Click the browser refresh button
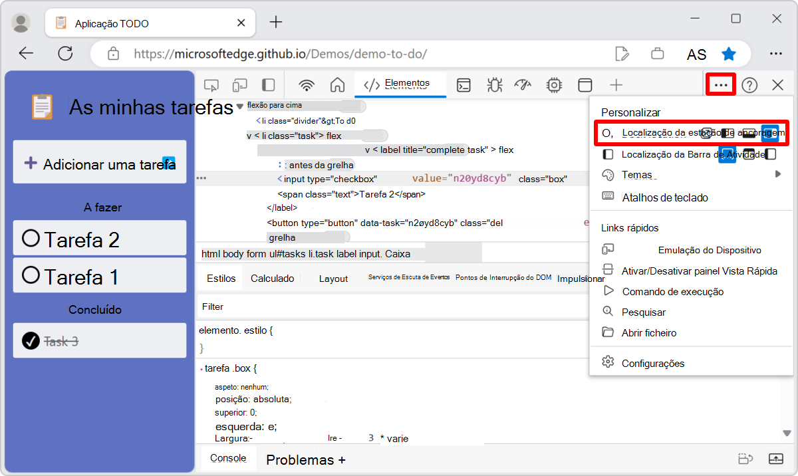This screenshot has width=798, height=476. click(x=65, y=54)
